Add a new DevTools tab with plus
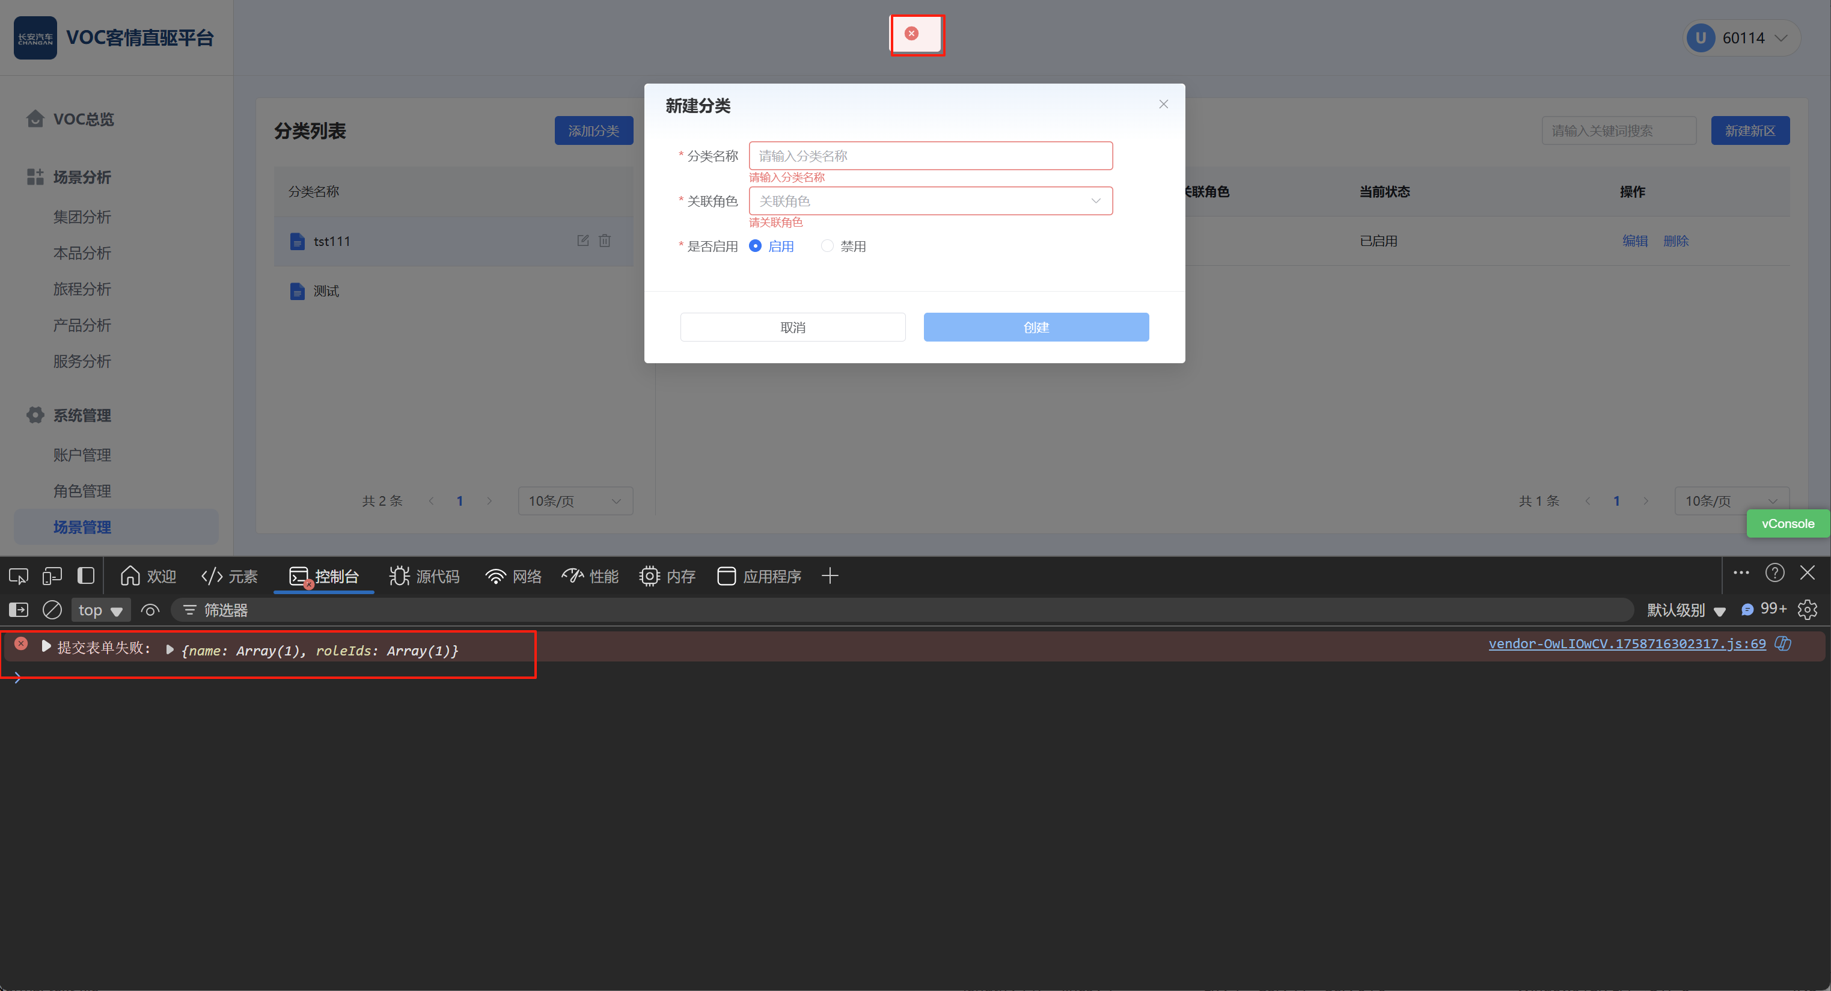1831x991 pixels. click(x=830, y=576)
